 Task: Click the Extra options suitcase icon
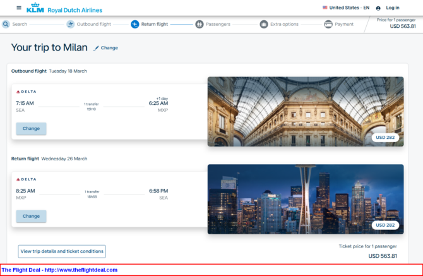pos(264,24)
